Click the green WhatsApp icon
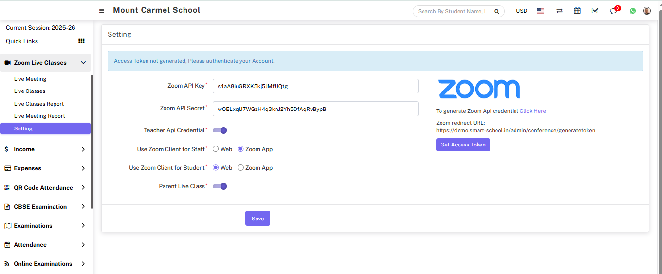 click(633, 11)
